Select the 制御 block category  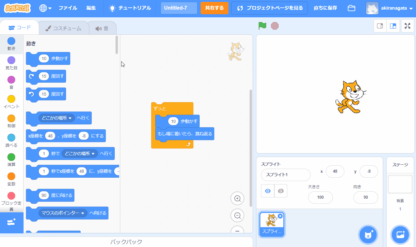point(11,121)
